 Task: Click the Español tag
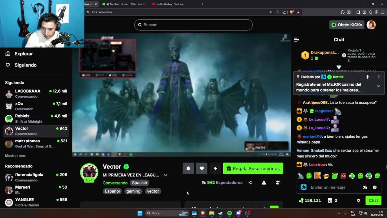pyautogui.click(x=112, y=191)
